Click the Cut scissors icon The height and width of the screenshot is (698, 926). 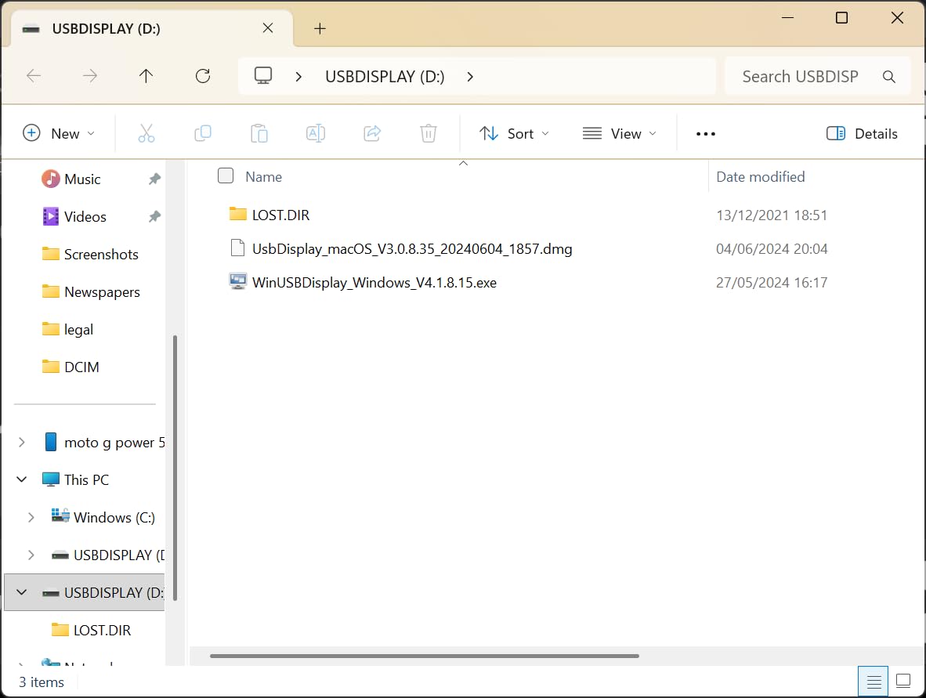pos(146,133)
